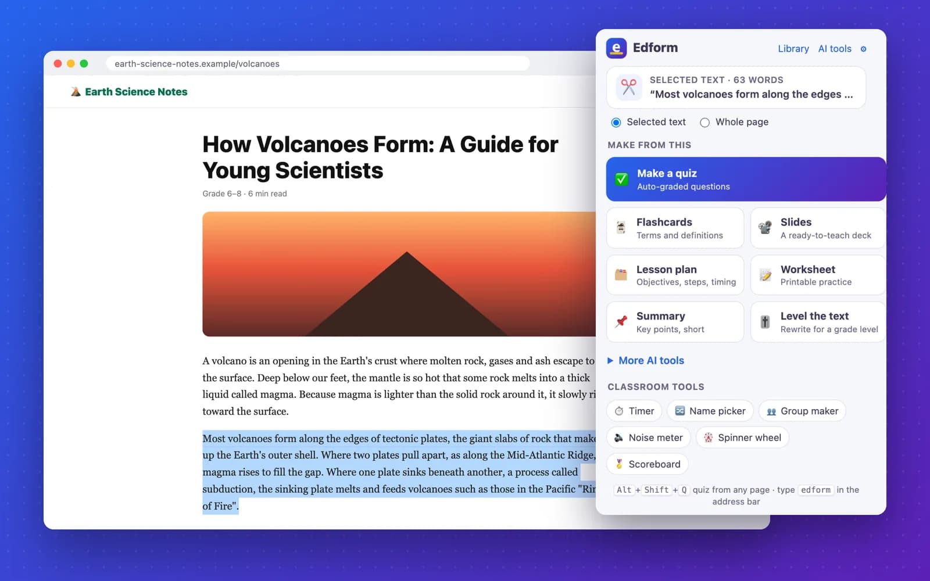The image size is (930, 581).
Task: Choose Level the text
Action: pos(818,322)
